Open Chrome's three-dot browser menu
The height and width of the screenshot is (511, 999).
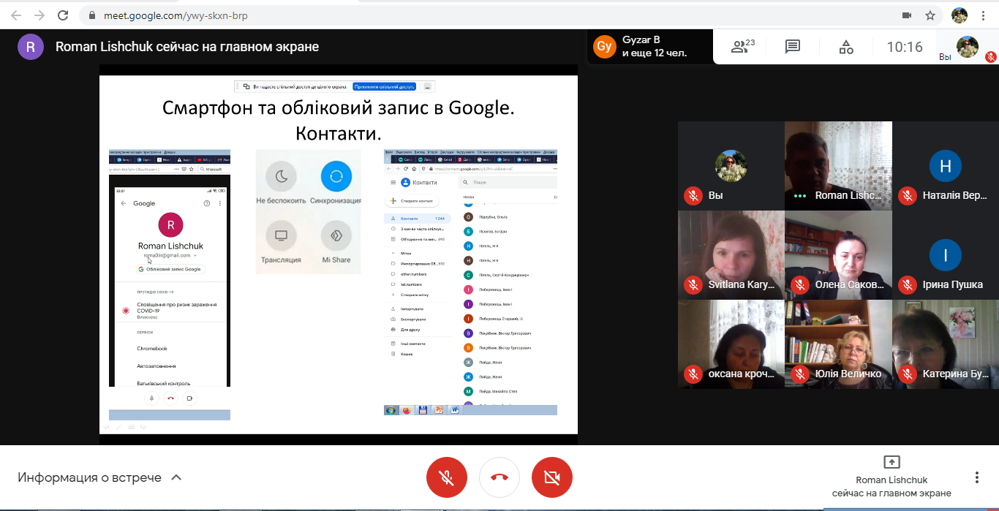click(x=985, y=15)
